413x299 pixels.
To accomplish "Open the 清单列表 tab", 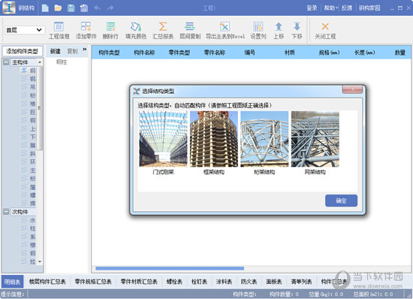I will pos(301,282).
